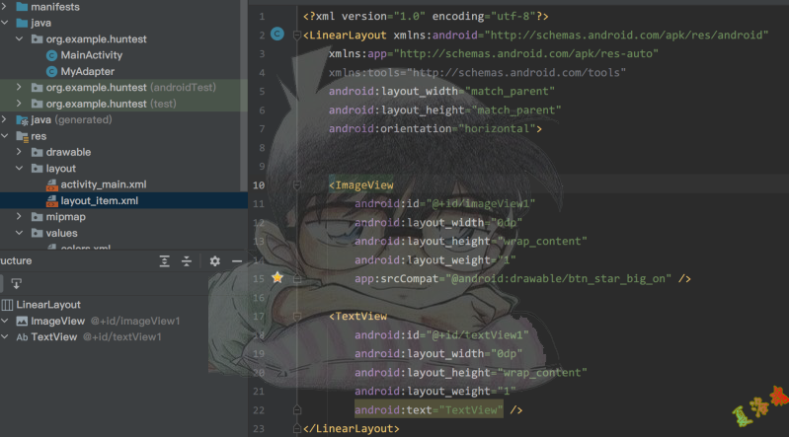Screen dimensions: 789x437
Task: Collapse all nodes in Structure panel
Action: 187,261
